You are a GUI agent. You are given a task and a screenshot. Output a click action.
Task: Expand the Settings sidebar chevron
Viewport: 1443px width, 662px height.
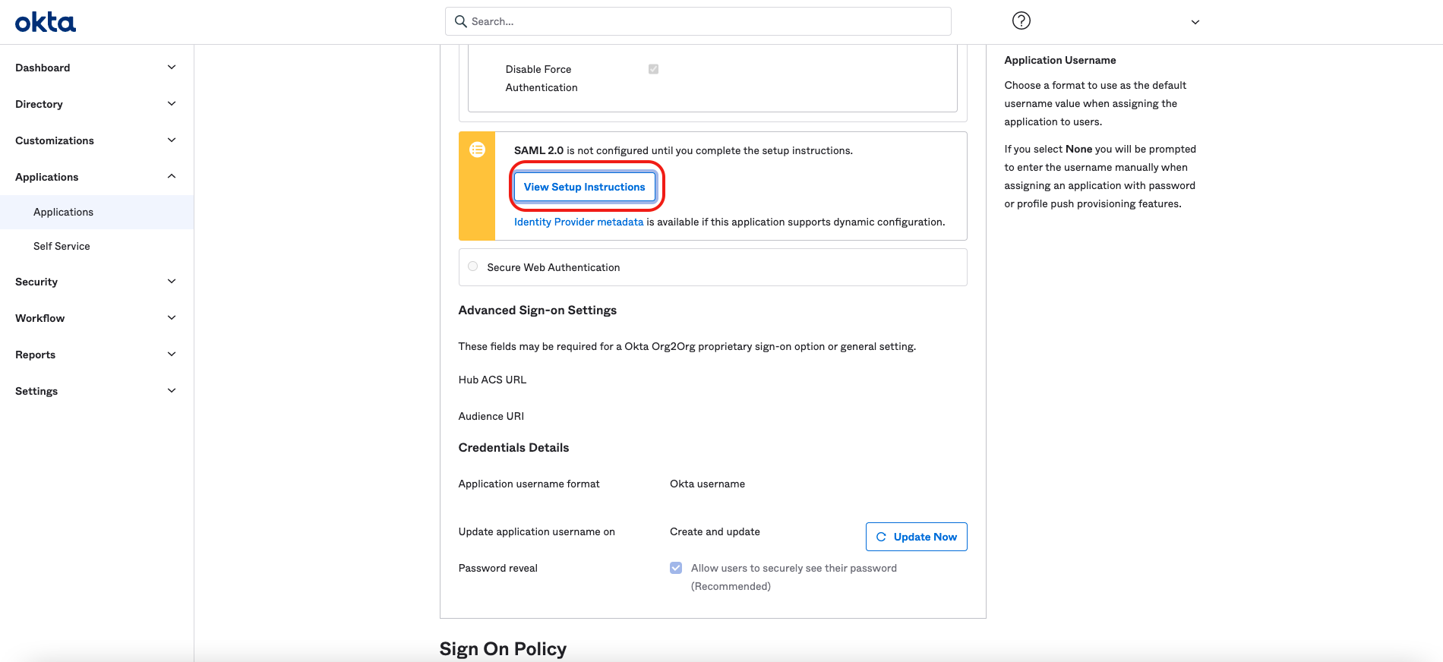click(172, 391)
